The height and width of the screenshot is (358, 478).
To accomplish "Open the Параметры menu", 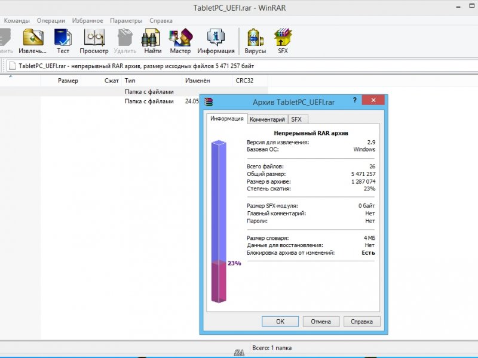I will coord(126,21).
